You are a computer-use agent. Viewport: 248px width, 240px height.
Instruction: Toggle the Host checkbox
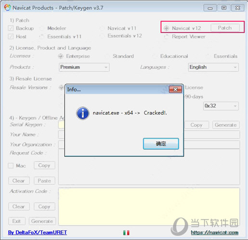(11, 36)
